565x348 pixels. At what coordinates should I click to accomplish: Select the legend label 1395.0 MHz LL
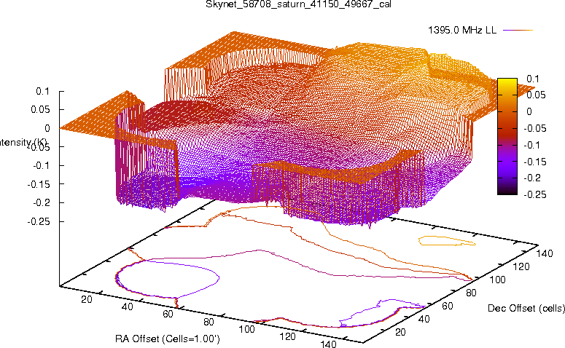coord(462,30)
